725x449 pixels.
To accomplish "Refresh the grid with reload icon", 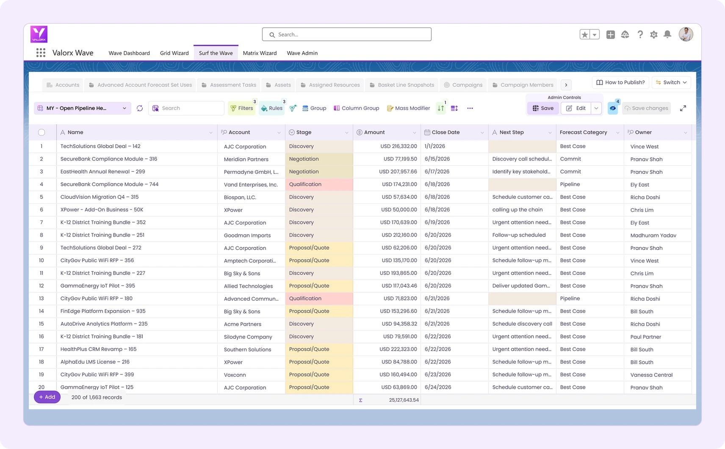I will [140, 108].
